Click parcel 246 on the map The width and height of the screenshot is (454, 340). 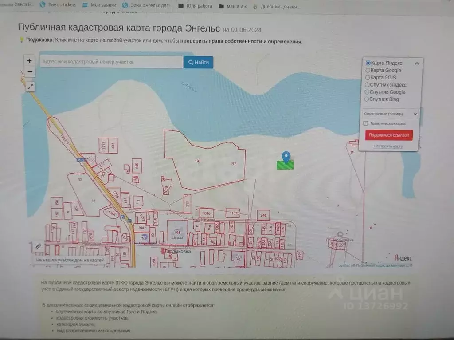[263, 215]
